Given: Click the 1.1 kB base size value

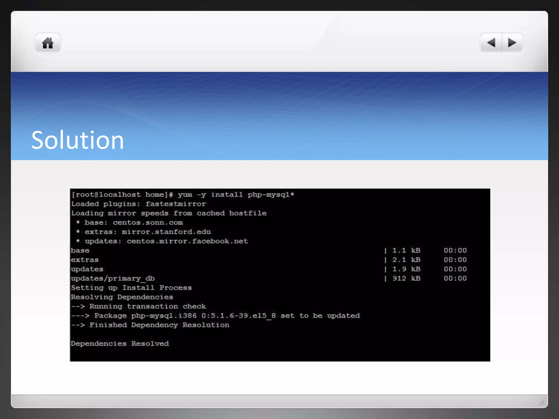Looking at the screenshot, I should coord(406,250).
